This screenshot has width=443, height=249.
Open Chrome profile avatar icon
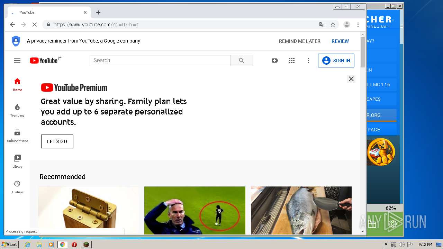click(346, 25)
